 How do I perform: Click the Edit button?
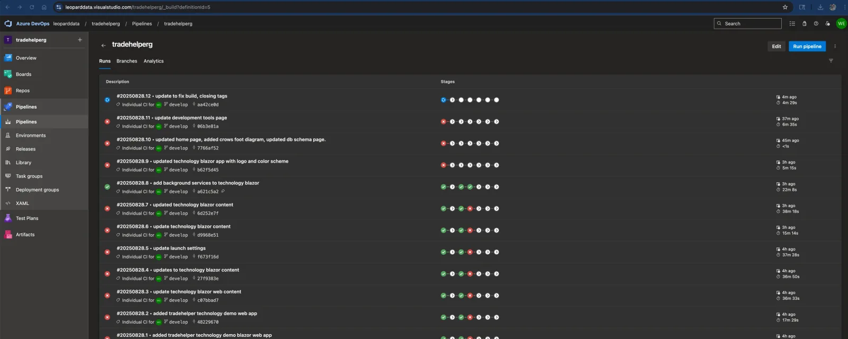coord(776,47)
